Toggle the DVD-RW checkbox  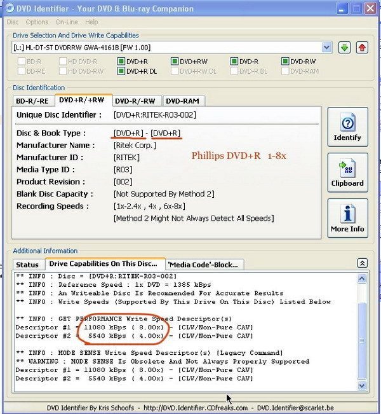pyautogui.click(x=285, y=62)
